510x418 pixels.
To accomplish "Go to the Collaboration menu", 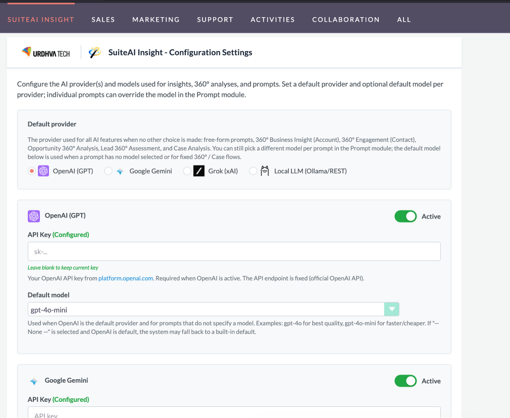I will [345, 20].
